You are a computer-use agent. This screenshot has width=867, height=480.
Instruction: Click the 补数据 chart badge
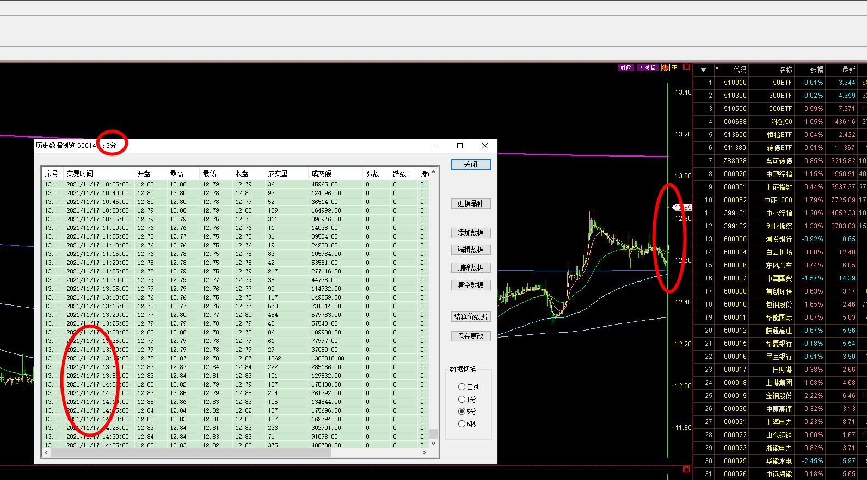(647, 67)
